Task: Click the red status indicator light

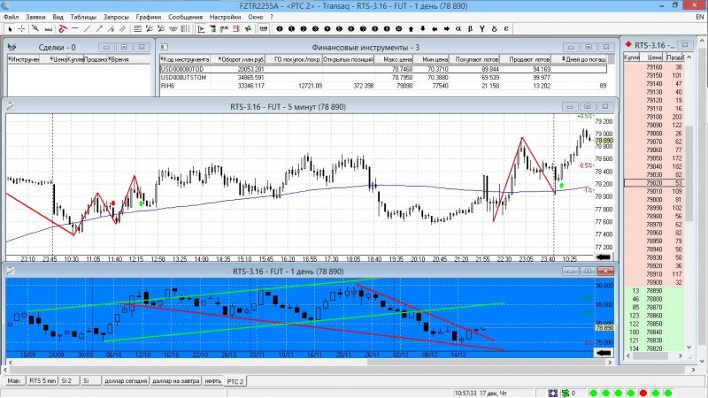Action: click(x=643, y=393)
